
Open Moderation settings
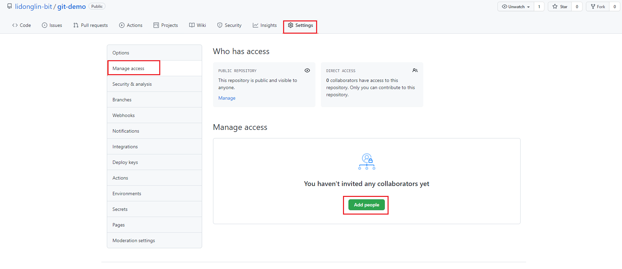[x=154, y=240]
